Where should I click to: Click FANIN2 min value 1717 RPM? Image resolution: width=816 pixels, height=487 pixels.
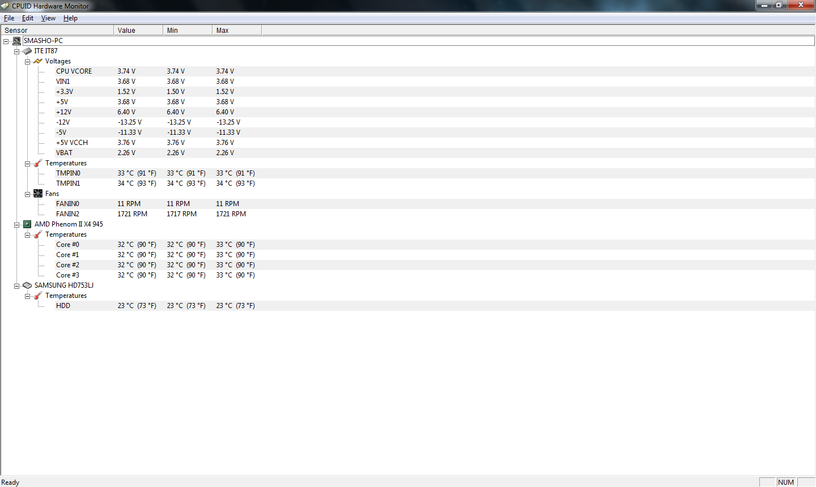pyautogui.click(x=182, y=214)
